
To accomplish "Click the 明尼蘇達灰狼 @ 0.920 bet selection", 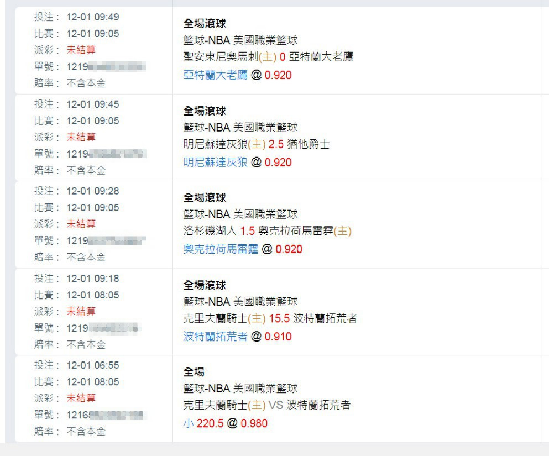I will point(237,163).
